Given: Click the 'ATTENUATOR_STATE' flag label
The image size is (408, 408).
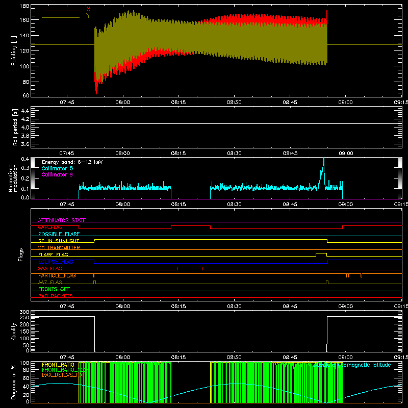Looking at the screenshot, I should coord(62,220).
